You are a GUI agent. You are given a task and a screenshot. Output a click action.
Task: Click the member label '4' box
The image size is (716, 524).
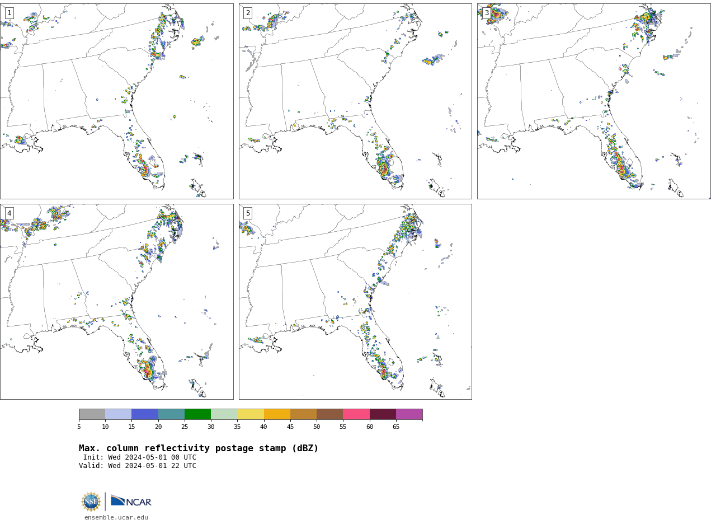pyautogui.click(x=9, y=213)
